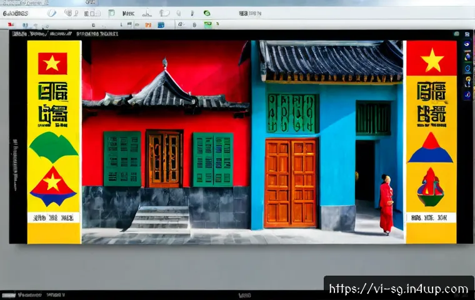Image resolution: width=475 pixels, height=300 pixels.
Task: Click the topmost small icon in right sidebar
Action: coord(467,34)
